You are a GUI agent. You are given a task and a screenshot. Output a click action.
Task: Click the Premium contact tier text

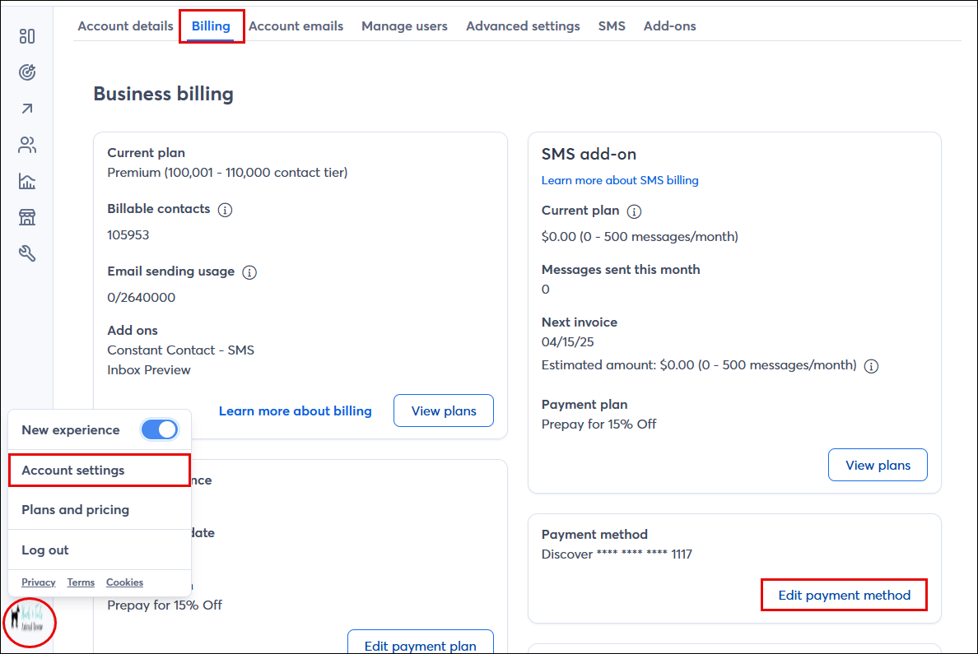click(x=227, y=173)
